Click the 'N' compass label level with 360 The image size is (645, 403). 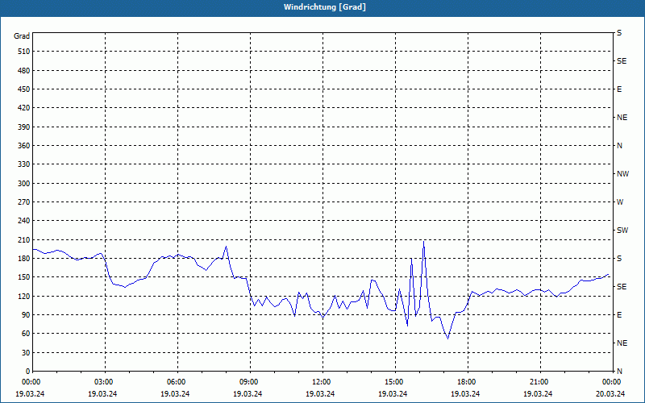[619, 146]
